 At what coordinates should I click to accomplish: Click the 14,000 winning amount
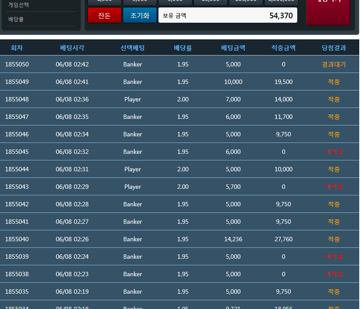tap(283, 99)
